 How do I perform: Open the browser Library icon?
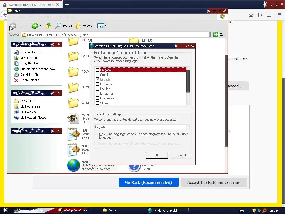click(x=260, y=15)
